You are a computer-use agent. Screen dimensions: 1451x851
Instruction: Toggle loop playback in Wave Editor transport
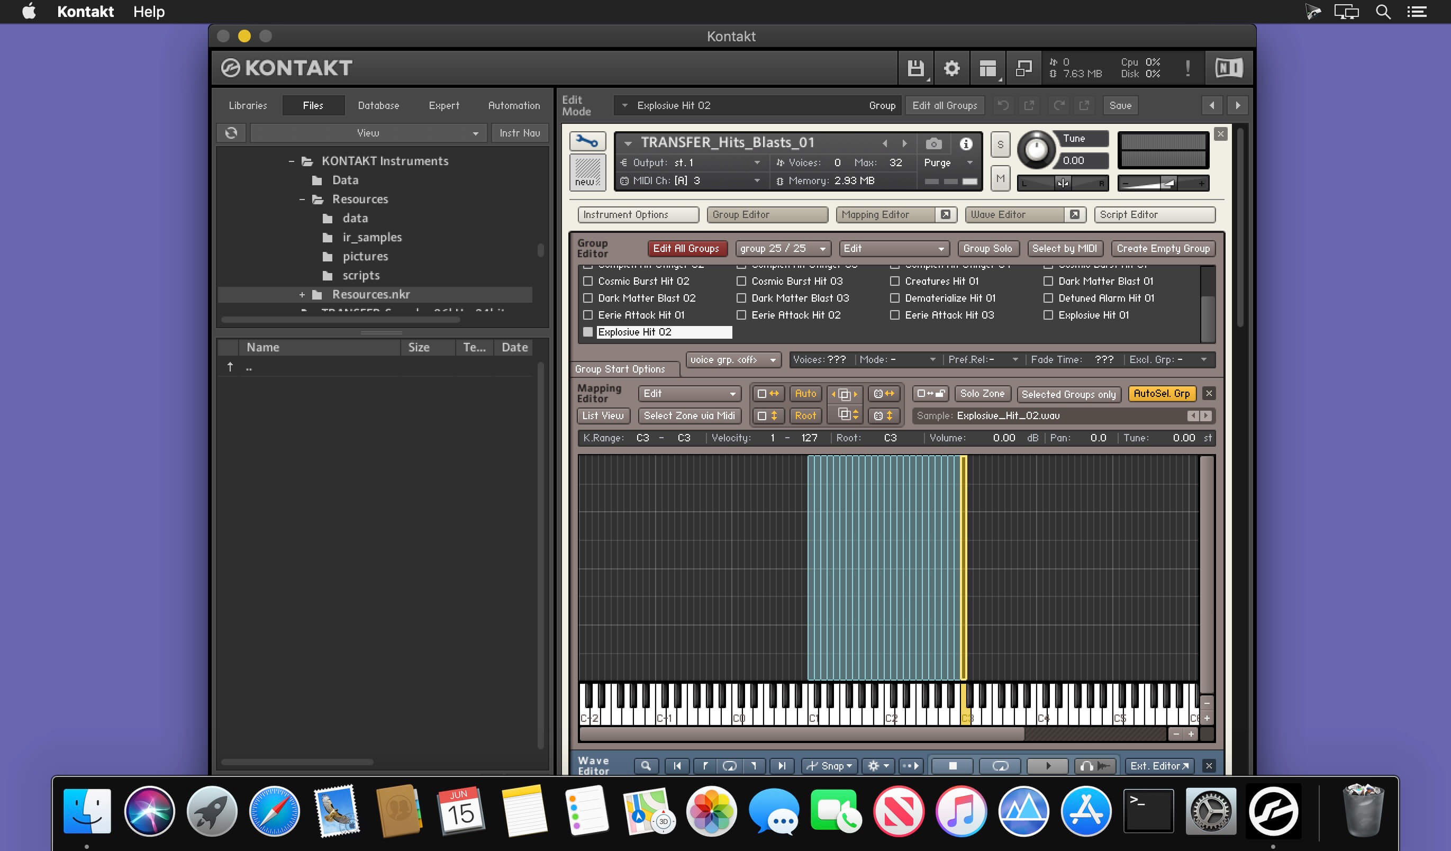click(1001, 766)
